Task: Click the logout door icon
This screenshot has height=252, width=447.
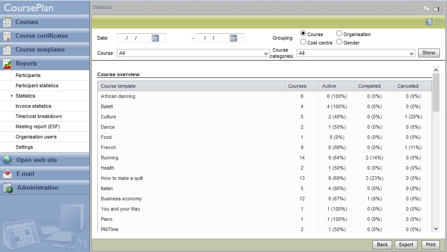Action: click(x=437, y=9)
